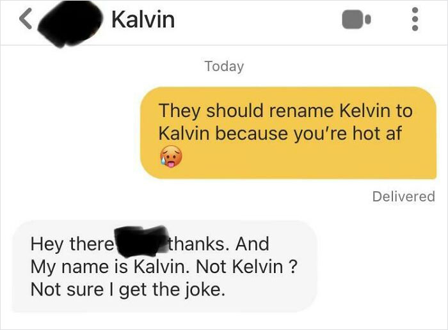Viewport: 448px width, 330px height.
Task: Tap 'Kalvin because' in the sent message
Action: click(x=223, y=133)
